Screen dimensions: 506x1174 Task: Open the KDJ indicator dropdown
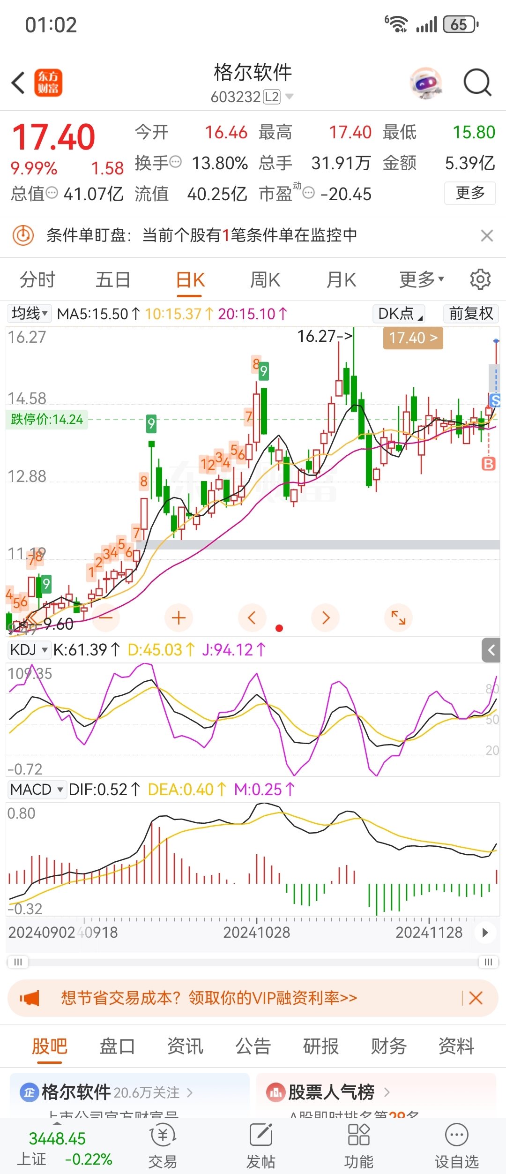29,650
